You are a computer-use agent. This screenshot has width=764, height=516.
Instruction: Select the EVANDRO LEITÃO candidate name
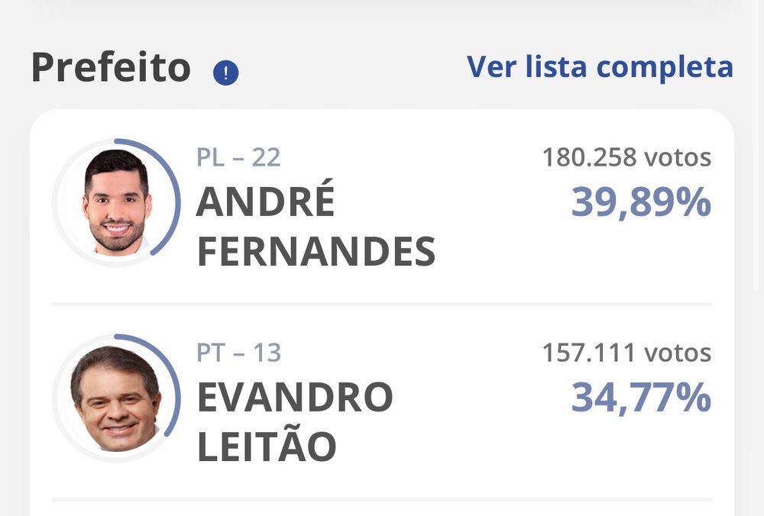pyautogui.click(x=295, y=421)
